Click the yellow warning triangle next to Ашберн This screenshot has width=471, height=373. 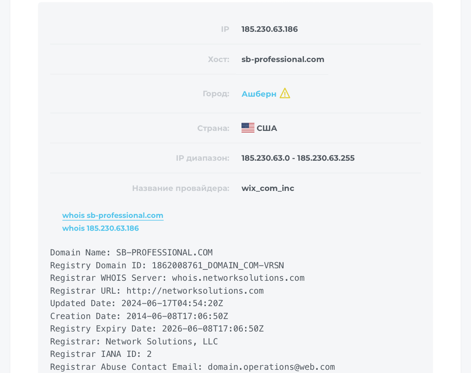click(285, 93)
